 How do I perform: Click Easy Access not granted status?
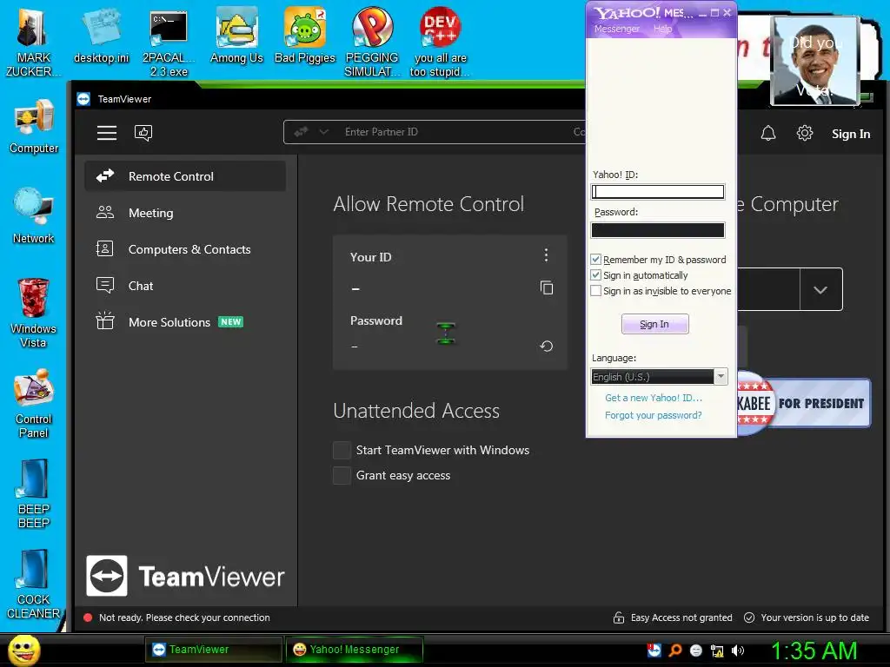tap(674, 617)
